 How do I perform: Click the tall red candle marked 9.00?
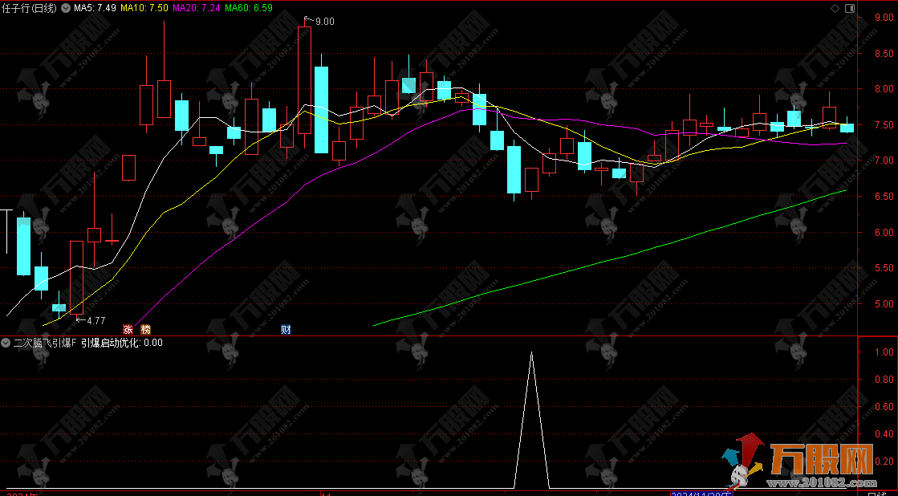(304, 80)
